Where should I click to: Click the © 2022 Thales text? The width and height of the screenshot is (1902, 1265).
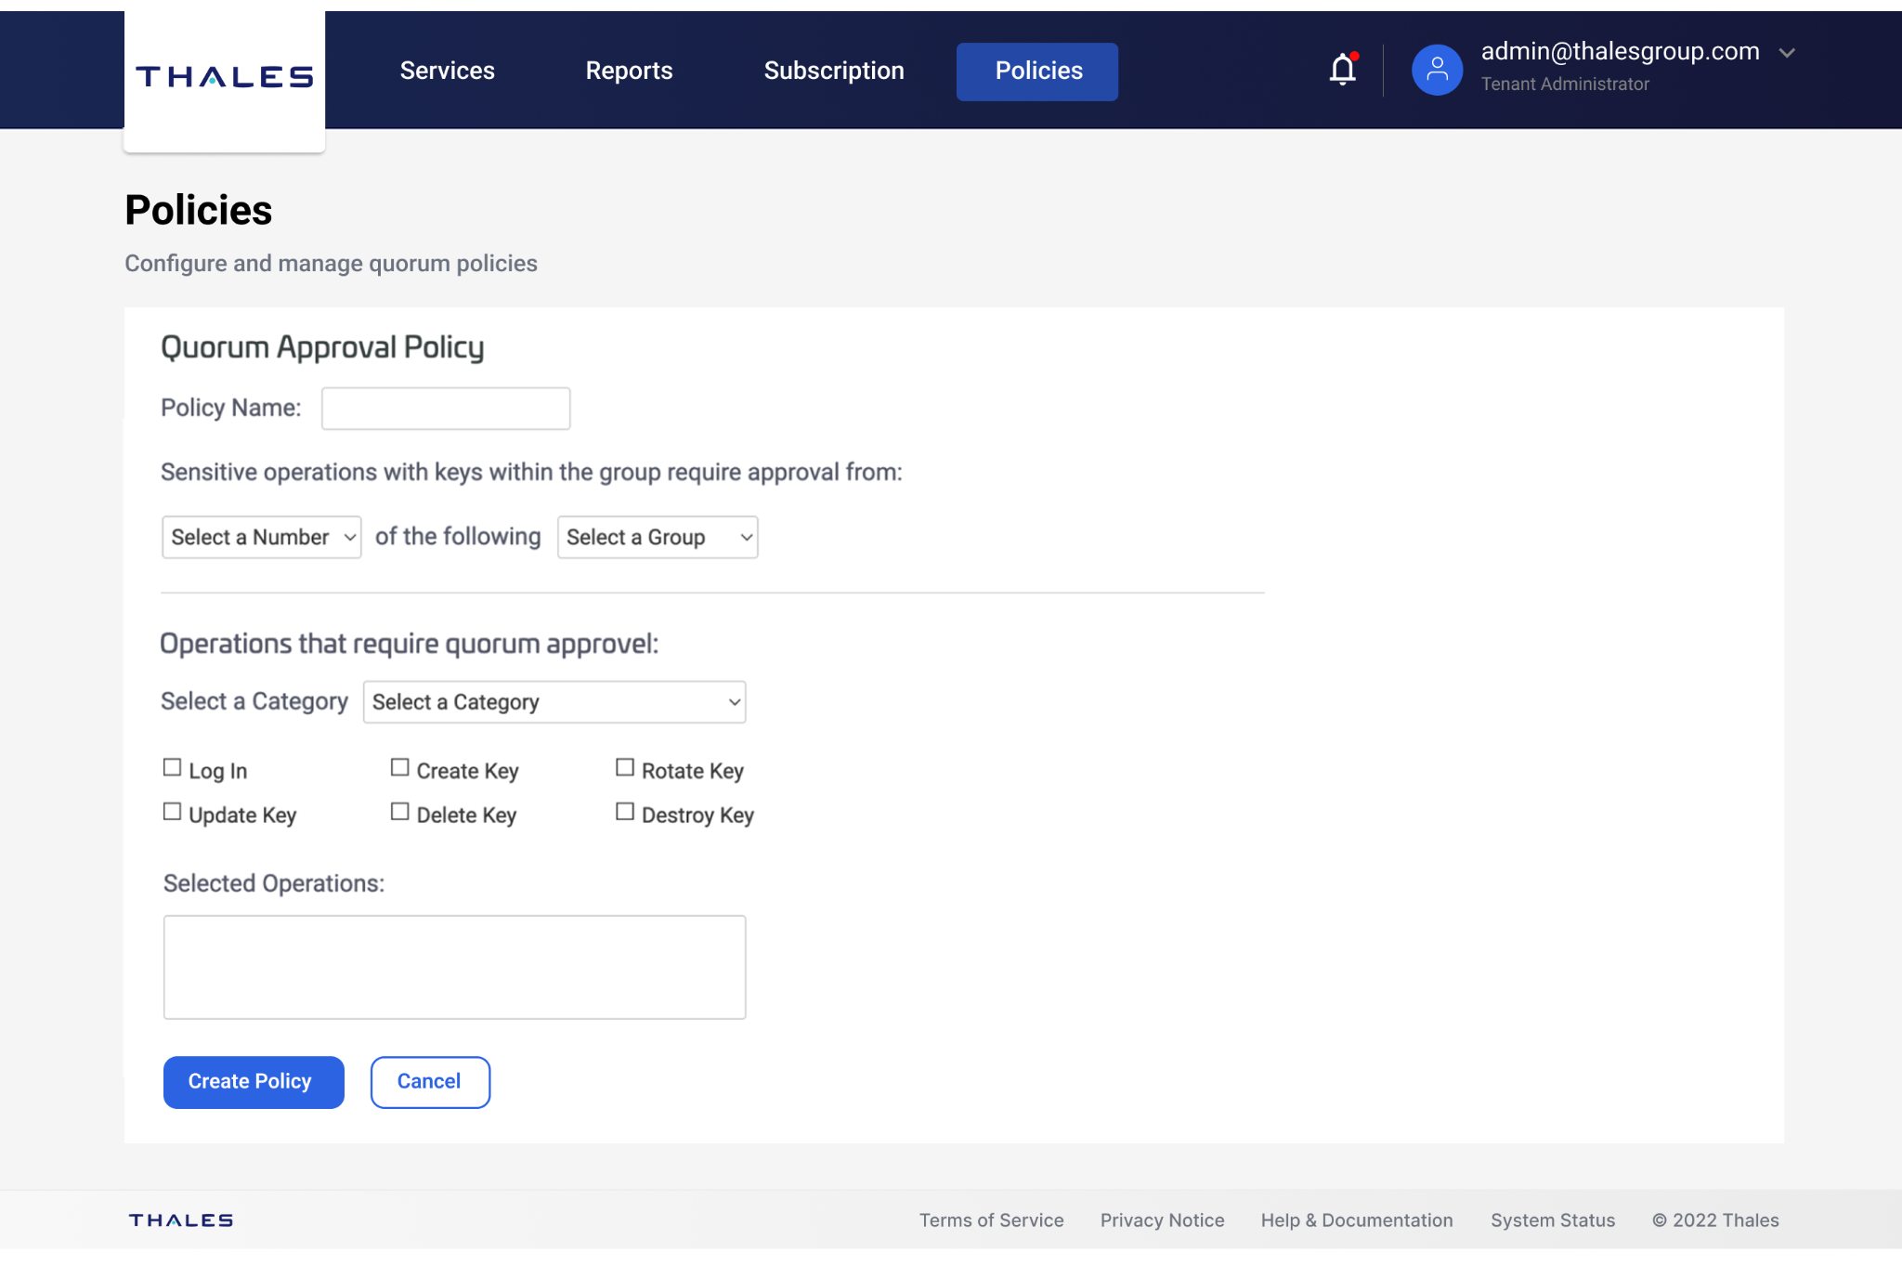coord(1715,1220)
